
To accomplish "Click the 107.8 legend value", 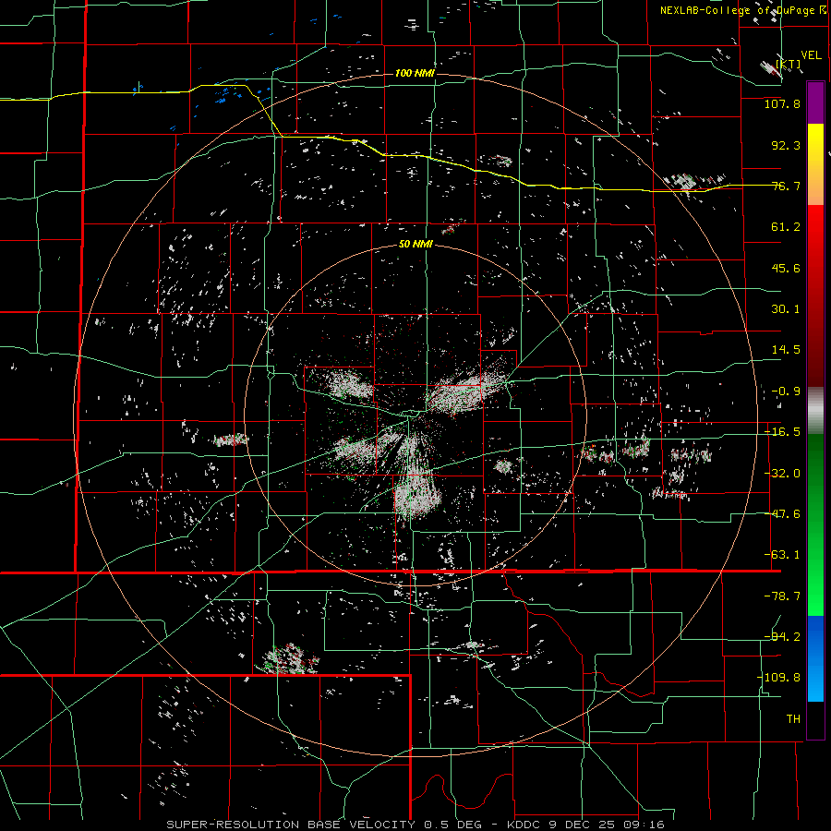I will tap(782, 103).
